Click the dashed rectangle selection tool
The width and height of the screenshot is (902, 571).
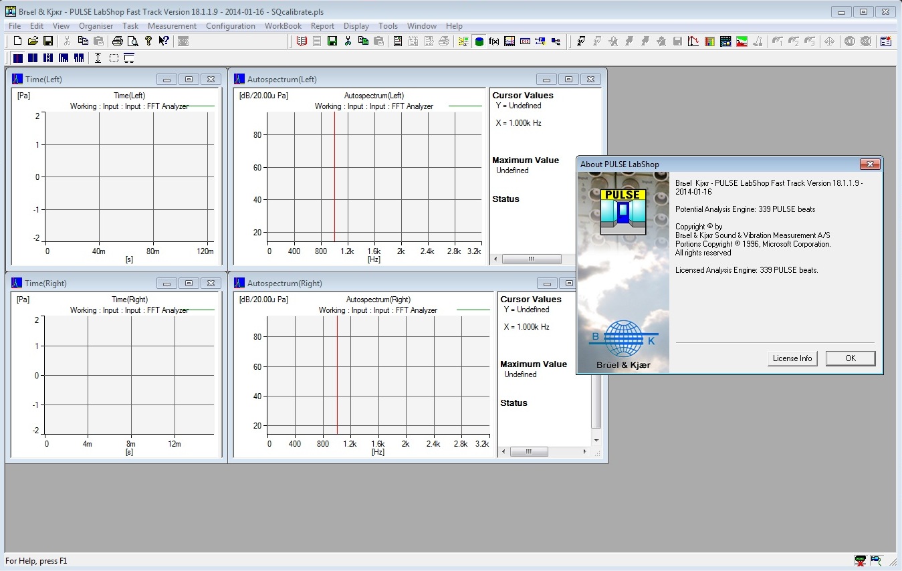pyautogui.click(x=114, y=58)
